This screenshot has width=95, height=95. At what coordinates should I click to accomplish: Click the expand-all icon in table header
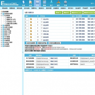pyautogui.click(x=32, y=16)
